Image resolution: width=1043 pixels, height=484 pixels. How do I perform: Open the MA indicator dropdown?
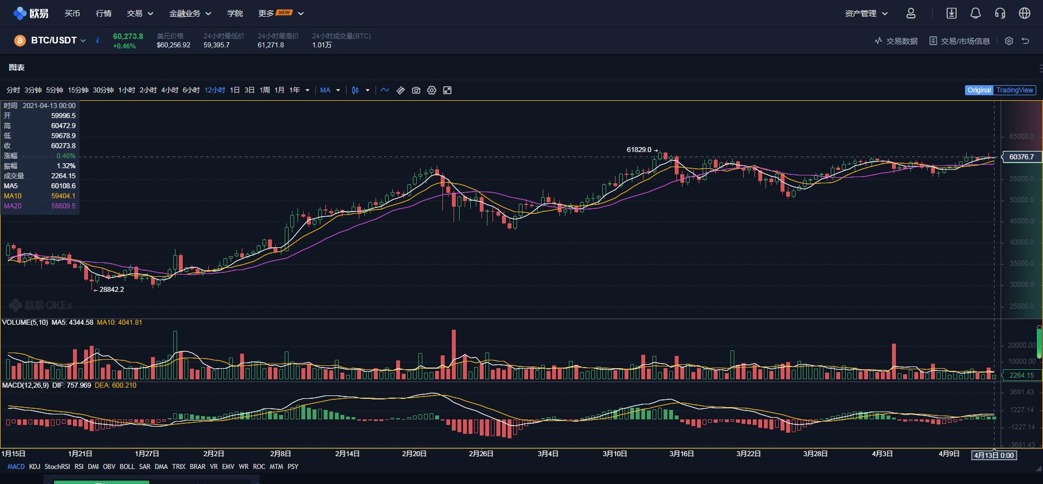[x=330, y=90]
